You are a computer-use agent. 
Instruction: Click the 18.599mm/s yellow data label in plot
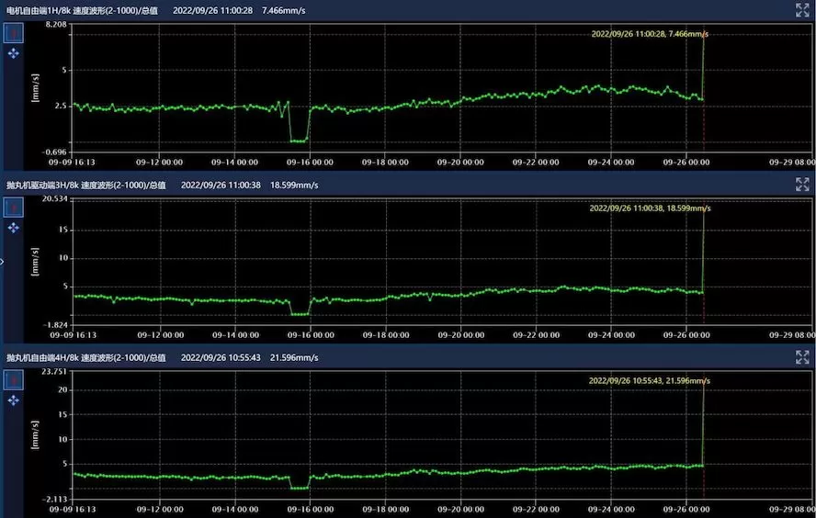650,208
